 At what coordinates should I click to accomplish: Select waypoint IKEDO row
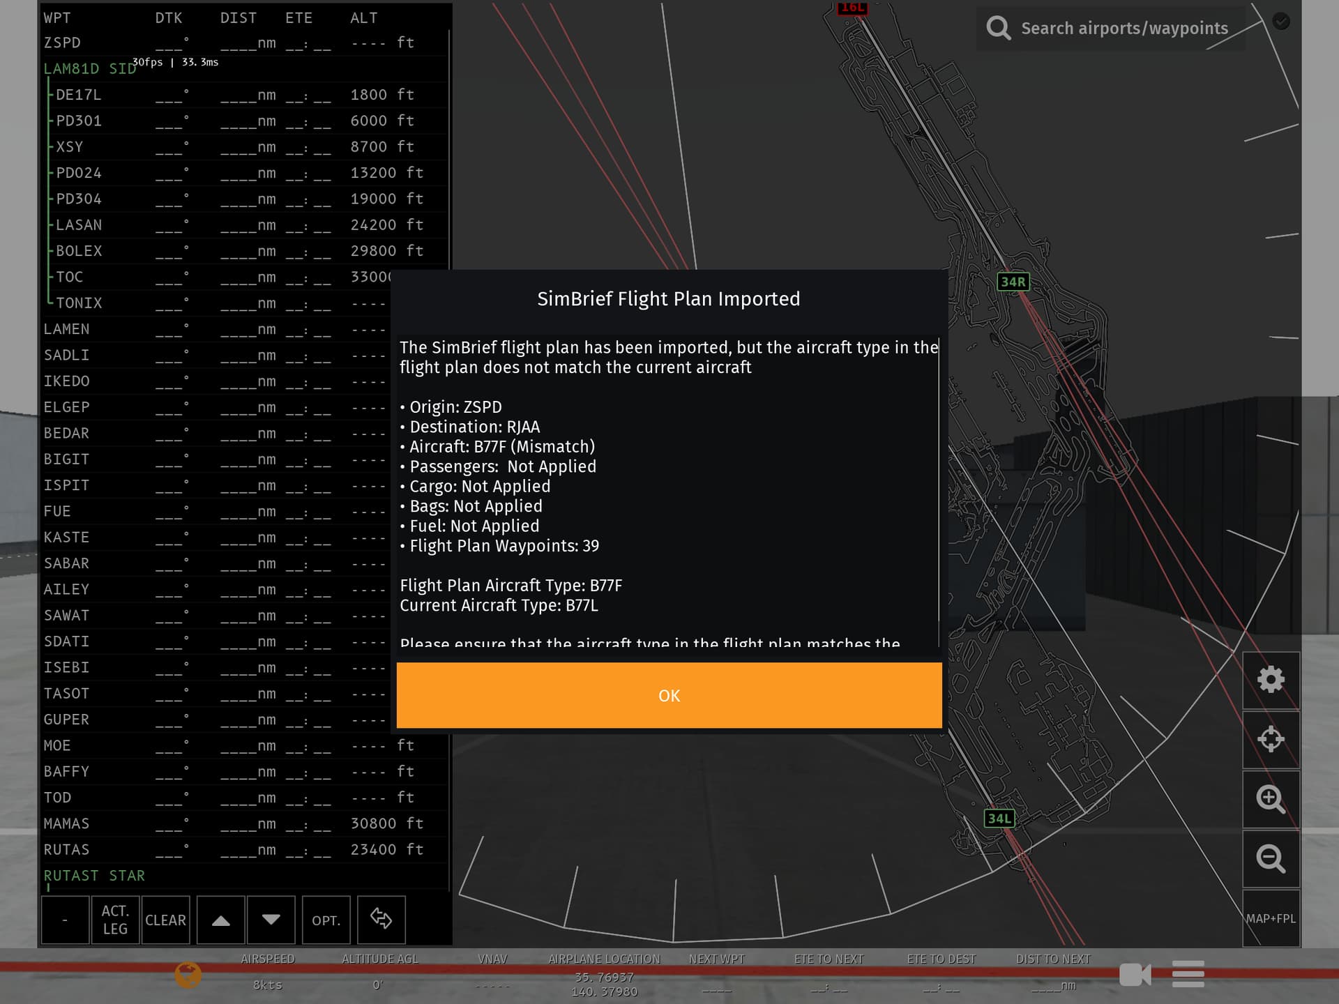(216, 381)
